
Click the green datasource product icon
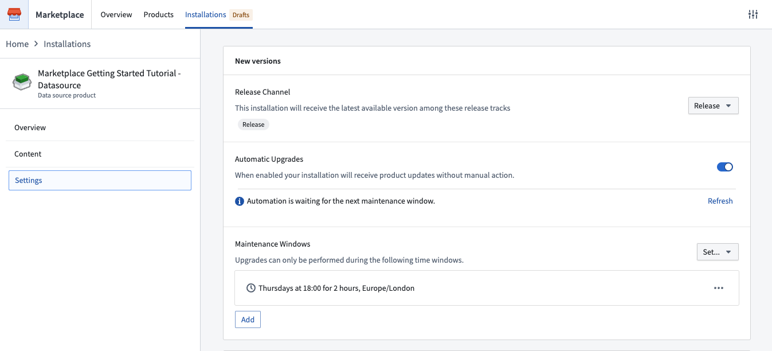point(22,82)
